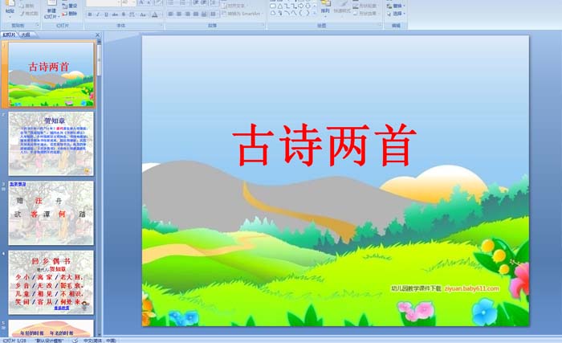Select the rectangle shape in the shapes gallery
Screen dimensions: 562x343
pyautogui.click(x=273, y=6)
